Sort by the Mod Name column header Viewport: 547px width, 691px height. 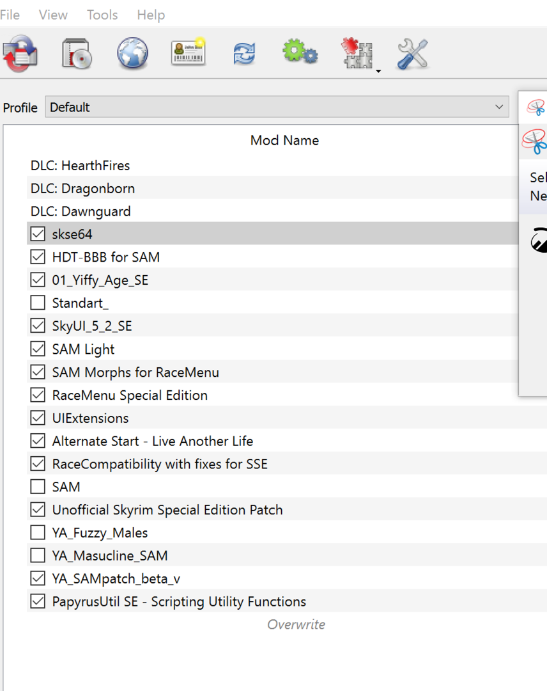click(x=285, y=140)
